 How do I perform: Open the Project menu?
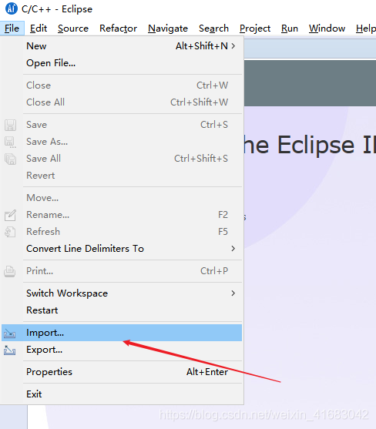(255, 28)
